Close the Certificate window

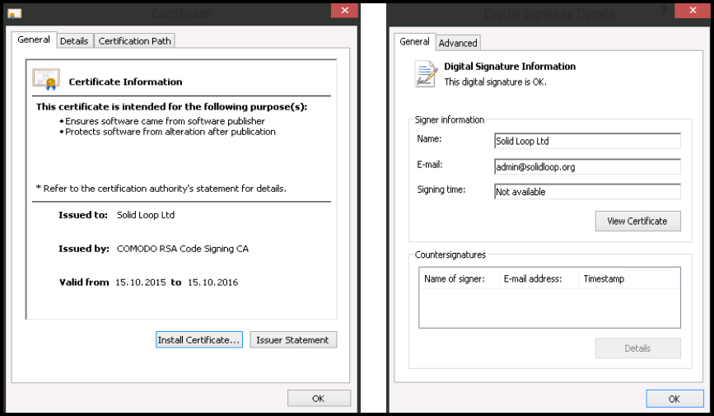pos(345,10)
